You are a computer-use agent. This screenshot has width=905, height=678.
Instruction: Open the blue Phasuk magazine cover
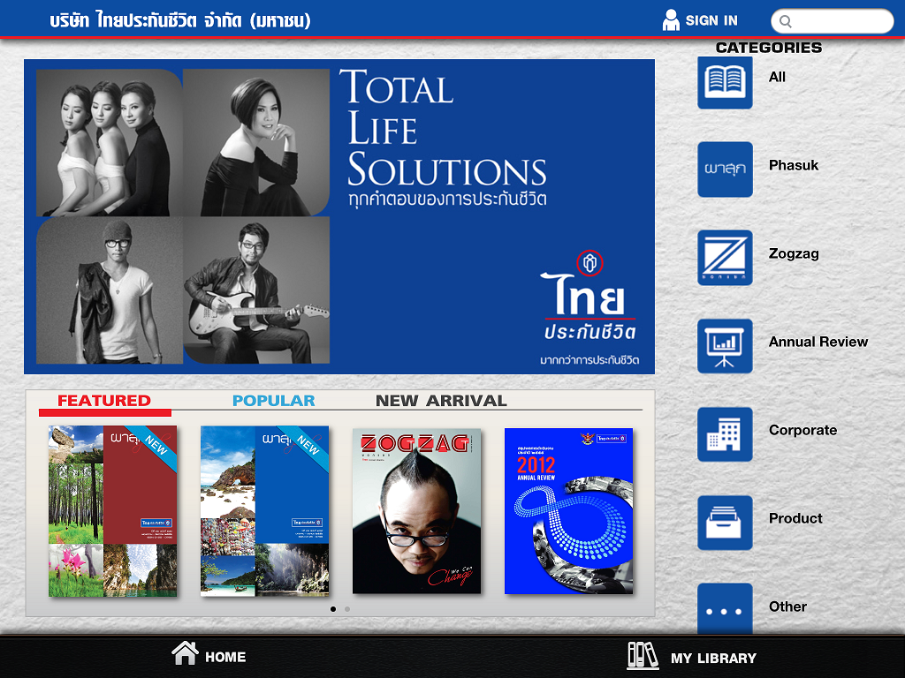pyautogui.click(x=264, y=511)
